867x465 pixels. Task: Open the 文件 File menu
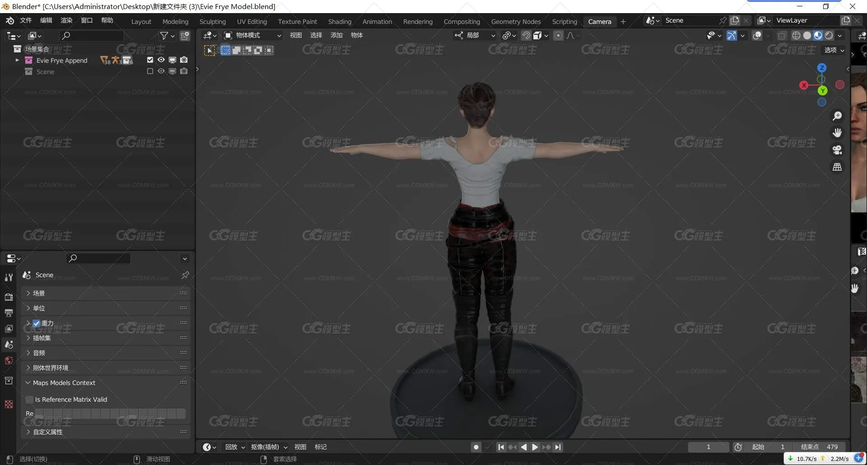coord(26,20)
